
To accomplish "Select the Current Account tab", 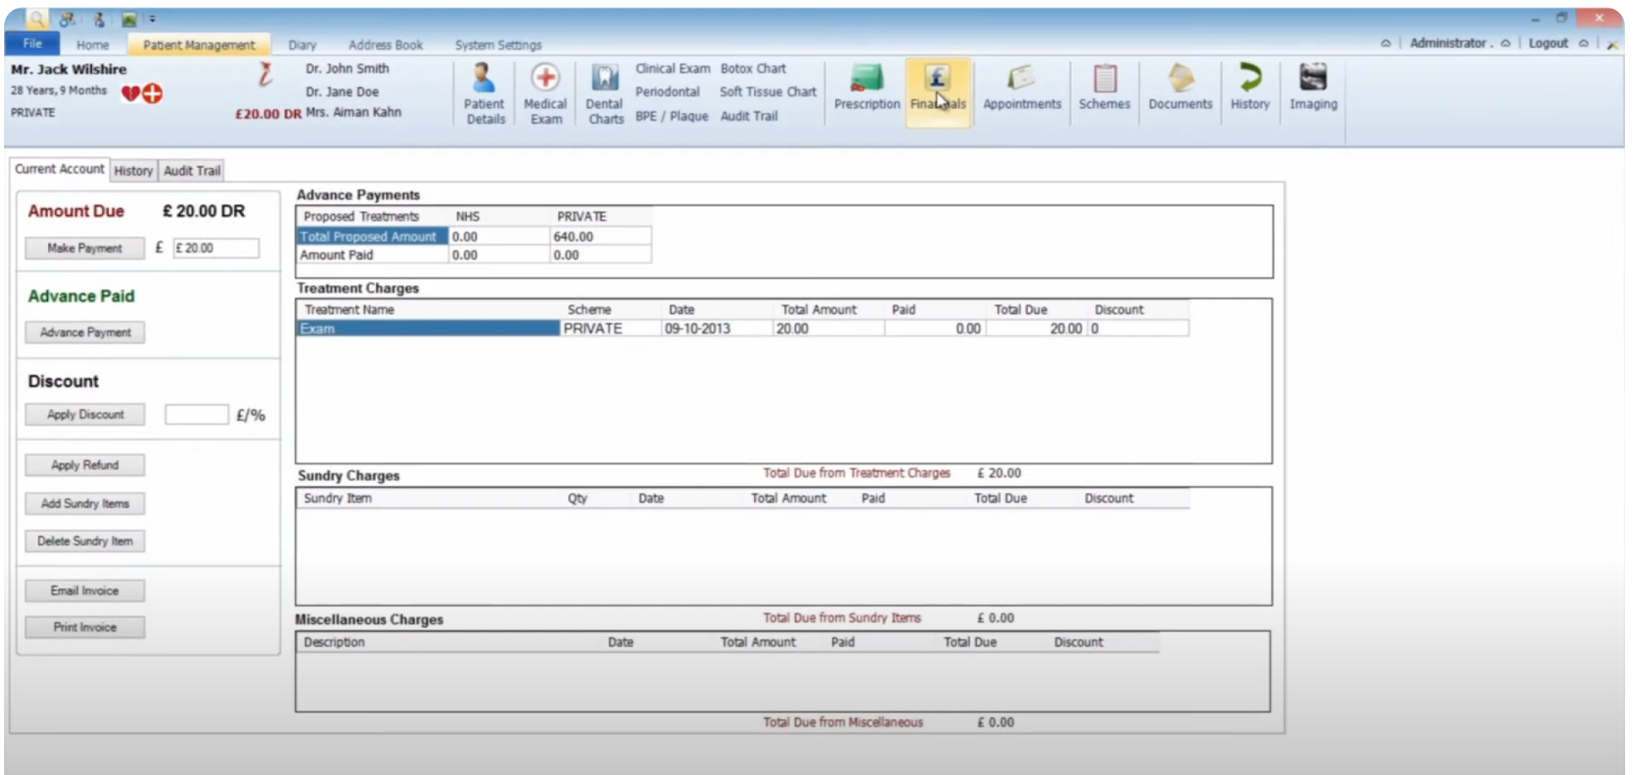I will click(60, 169).
